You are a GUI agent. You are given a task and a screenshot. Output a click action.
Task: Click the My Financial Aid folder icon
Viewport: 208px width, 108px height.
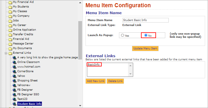pos(10,2)
